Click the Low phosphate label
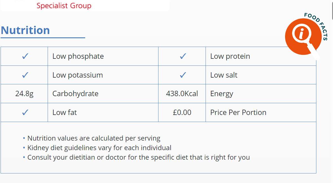 [x=78, y=56]
